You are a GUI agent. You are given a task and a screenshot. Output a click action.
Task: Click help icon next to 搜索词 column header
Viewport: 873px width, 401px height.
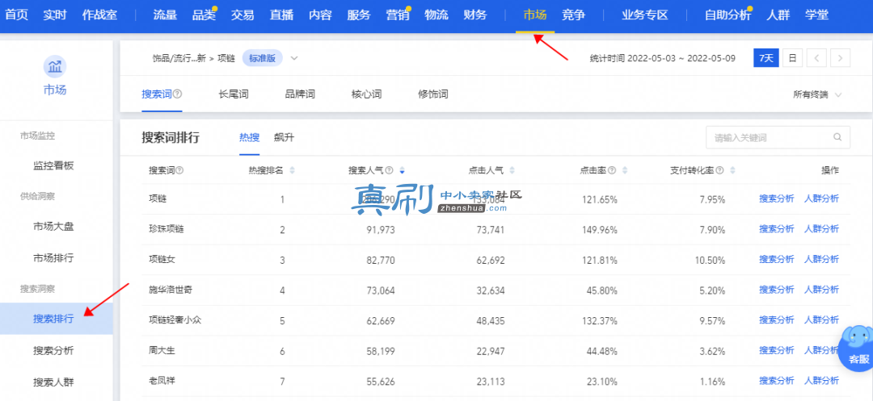pos(179,170)
